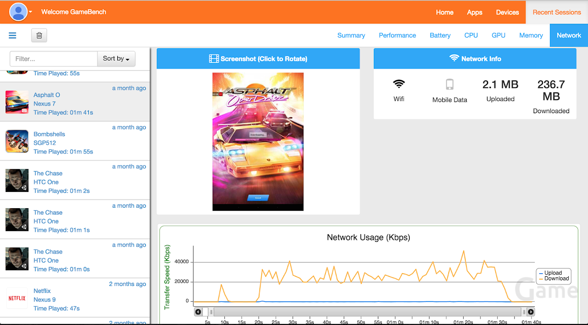Viewport: 588px width, 325px height.
Task: Delete session with trash can button
Action: pyautogui.click(x=39, y=35)
